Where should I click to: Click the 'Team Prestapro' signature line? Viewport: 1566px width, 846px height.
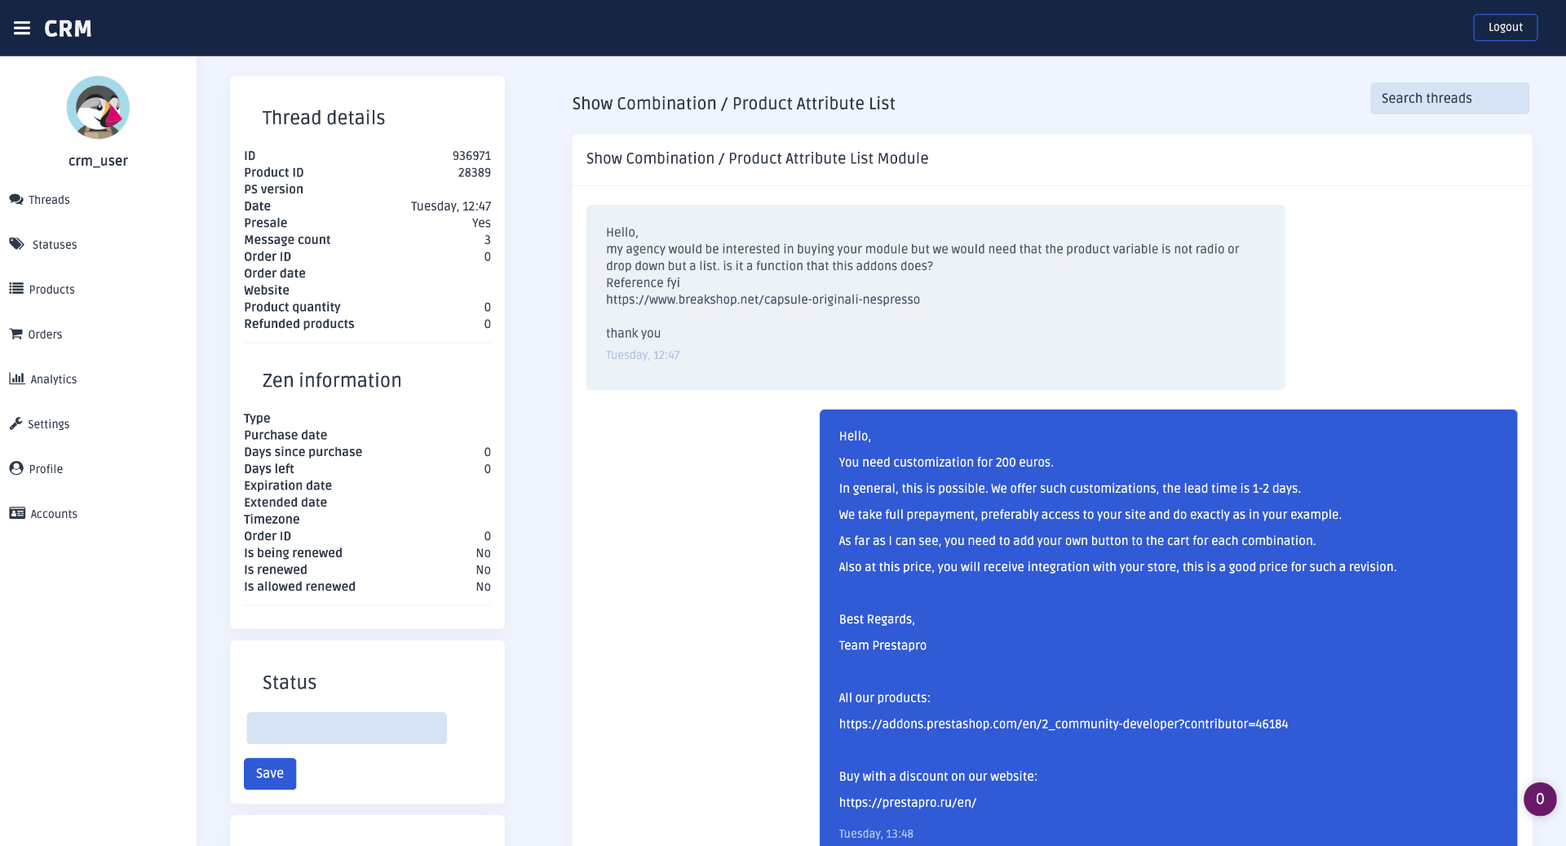click(x=883, y=645)
